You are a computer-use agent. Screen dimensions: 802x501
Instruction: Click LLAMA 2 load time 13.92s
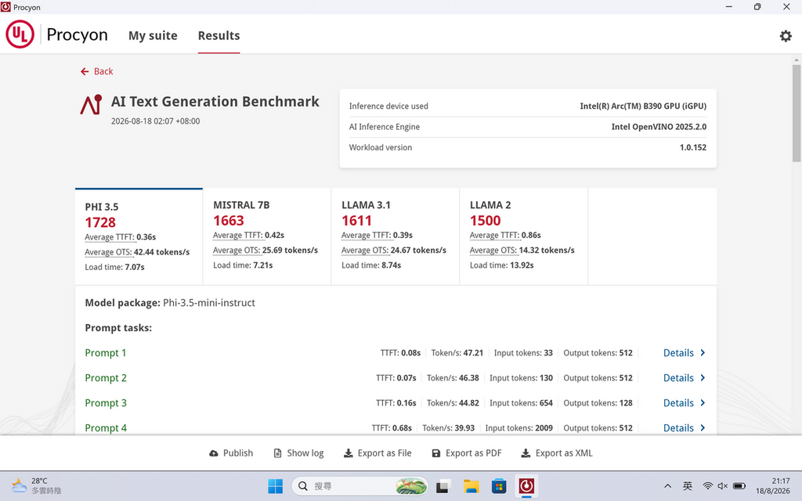502,265
